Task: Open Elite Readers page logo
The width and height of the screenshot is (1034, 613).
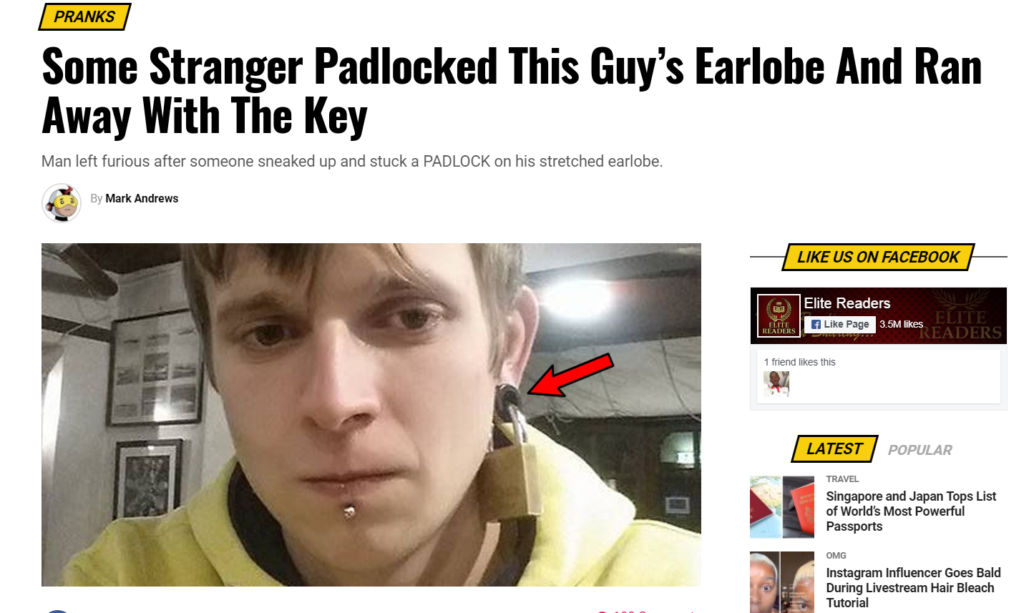Action: click(x=779, y=315)
